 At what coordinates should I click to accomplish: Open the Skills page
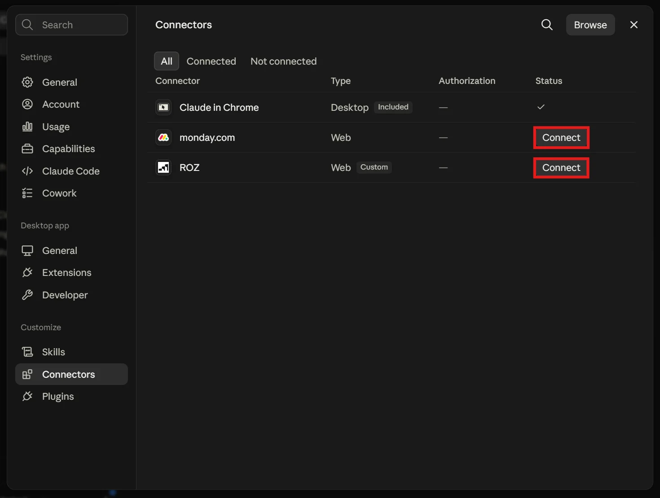coord(71,352)
